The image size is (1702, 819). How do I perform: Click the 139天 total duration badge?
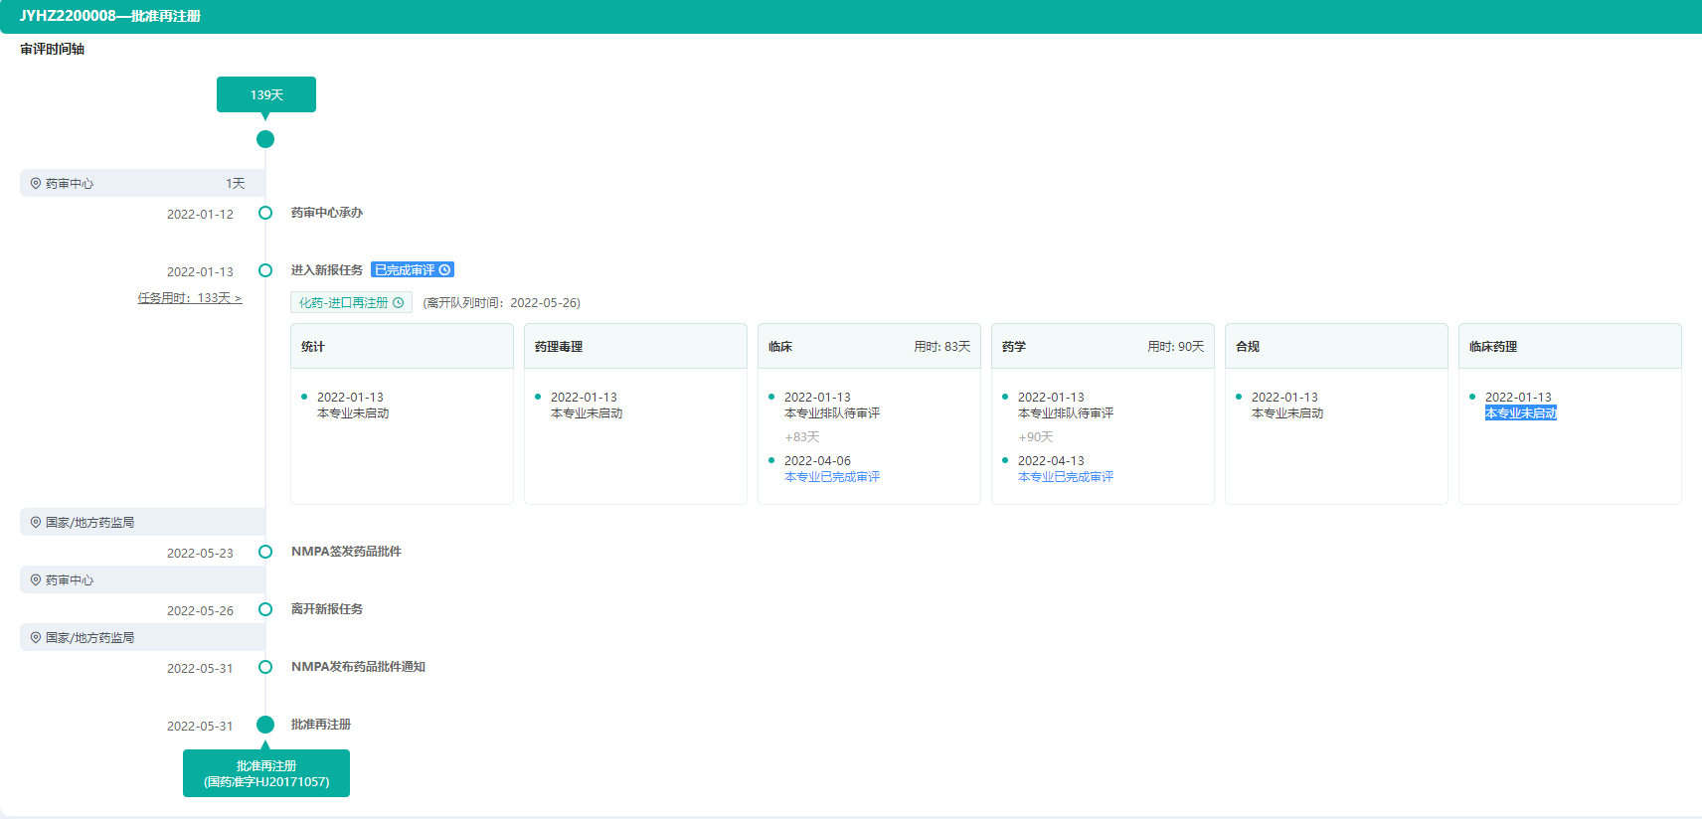coord(266,95)
